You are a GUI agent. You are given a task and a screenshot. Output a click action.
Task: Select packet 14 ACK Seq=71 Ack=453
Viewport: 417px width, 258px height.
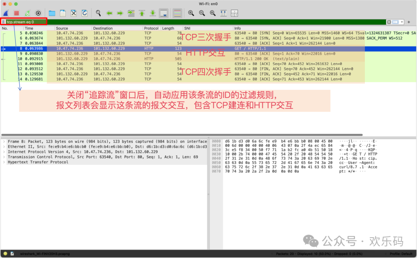pos(208,79)
